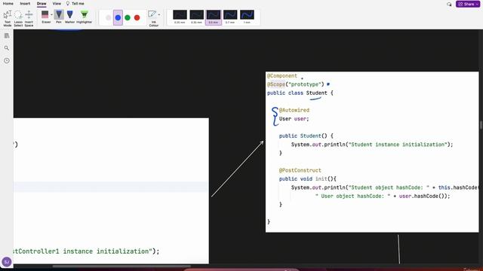Open the Home ribbon tab
This screenshot has width=483, height=271.
click(x=8, y=4)
